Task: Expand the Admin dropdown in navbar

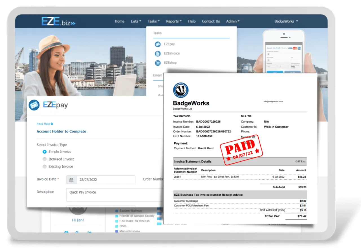Action: 233,21
